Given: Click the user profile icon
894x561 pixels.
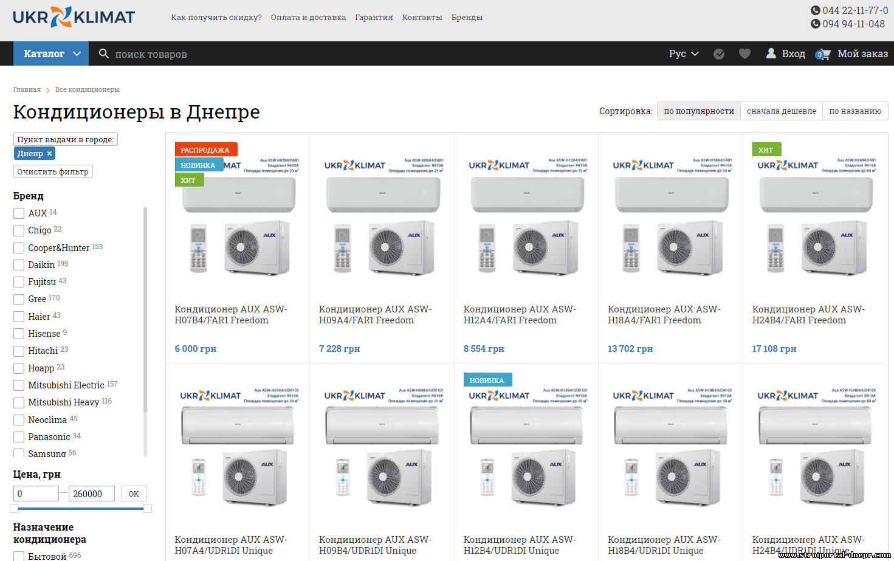Looking at the screenshot, I should [x=771, y=53].
